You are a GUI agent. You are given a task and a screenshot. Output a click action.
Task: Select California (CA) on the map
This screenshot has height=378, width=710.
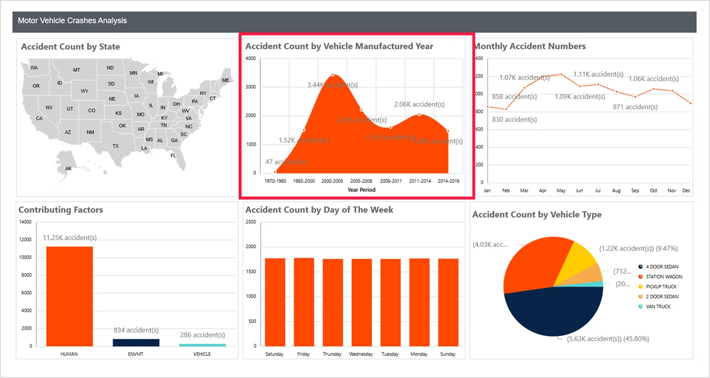point(39,118)
